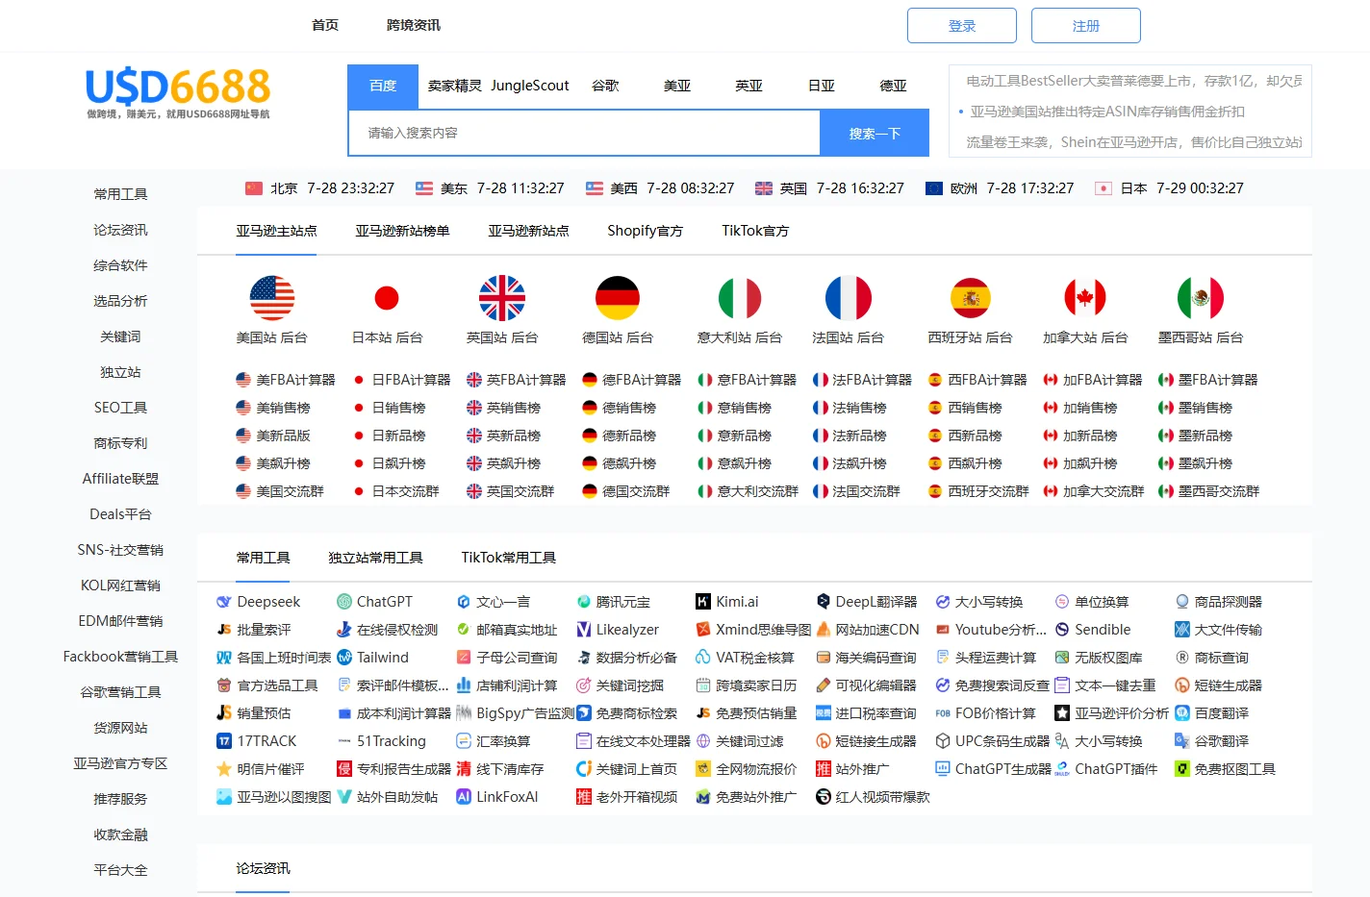Click the Deepseek tool icon
This screenshot has width=1370, height=897.
(x=224, y=602)
